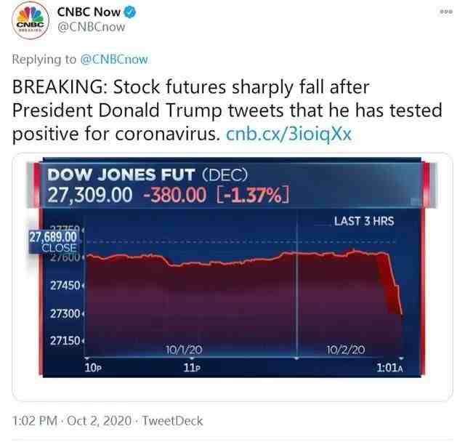Click @CNBCnow in the 'Replying to' line
The height and width of the screenshot is (442, 465).
tap(114, 60)
